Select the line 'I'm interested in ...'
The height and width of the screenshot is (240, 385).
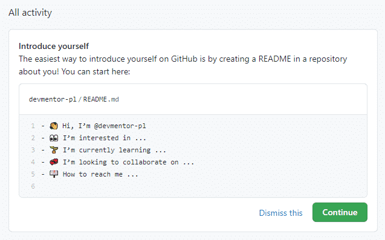pyautogui.click(x=105, y=138)
